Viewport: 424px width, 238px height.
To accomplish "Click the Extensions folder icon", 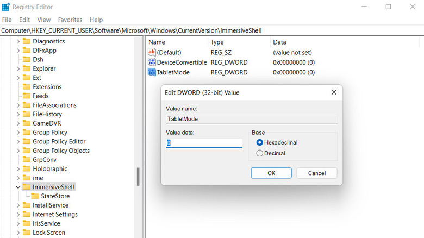I will pos(27,86).
